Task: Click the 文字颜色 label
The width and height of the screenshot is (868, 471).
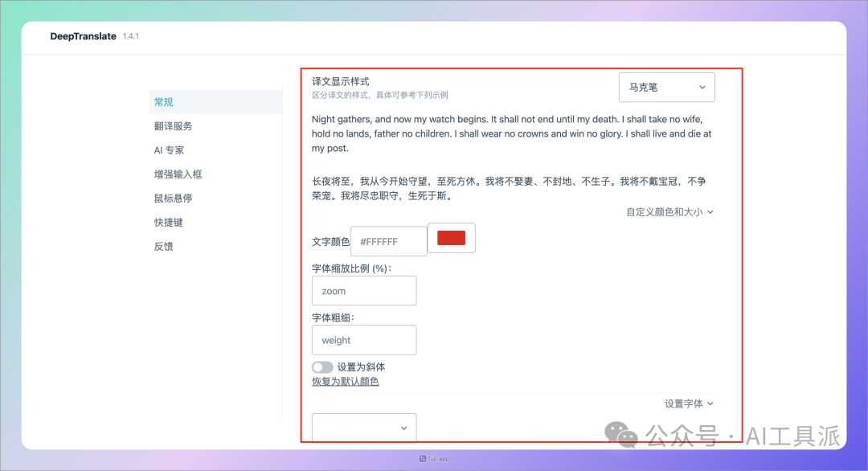Action: tap(330, 242)
